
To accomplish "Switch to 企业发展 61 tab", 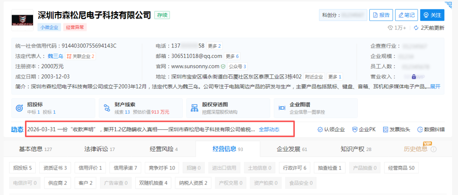I will (292, 149).
